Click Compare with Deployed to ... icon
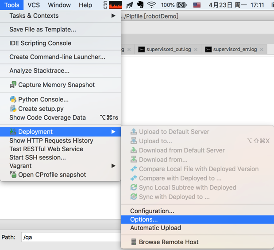 point(134,178)
